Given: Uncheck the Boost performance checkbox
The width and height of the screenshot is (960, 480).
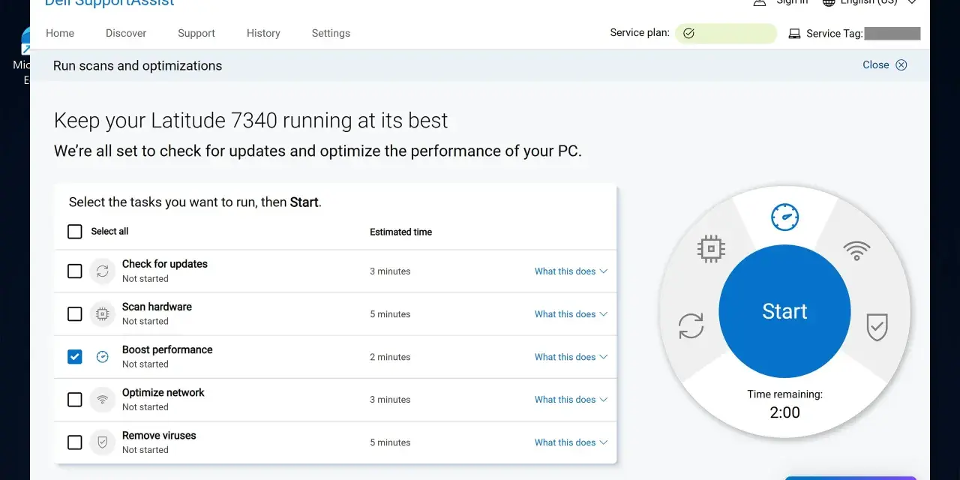Looking at the screenshot, I should coord(75,357).
